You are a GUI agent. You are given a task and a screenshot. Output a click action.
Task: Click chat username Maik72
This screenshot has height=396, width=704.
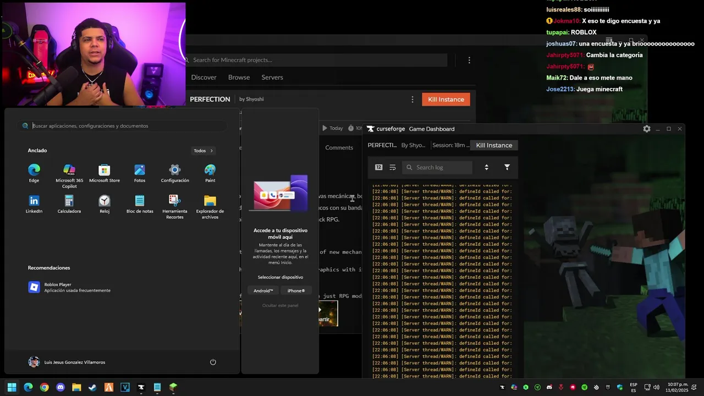[556, 78]
